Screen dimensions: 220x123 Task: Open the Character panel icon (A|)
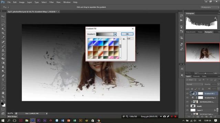182,69
